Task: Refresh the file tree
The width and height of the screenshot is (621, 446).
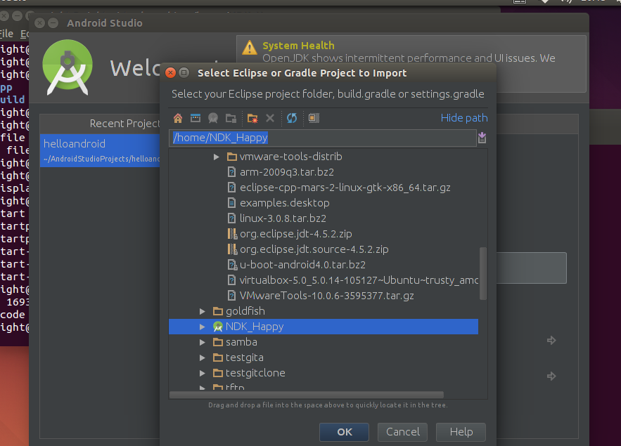Action: [292, 118]
